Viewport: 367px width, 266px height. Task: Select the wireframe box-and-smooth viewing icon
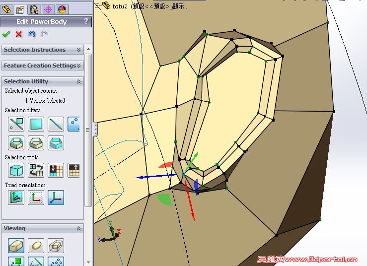pos(56,246)
